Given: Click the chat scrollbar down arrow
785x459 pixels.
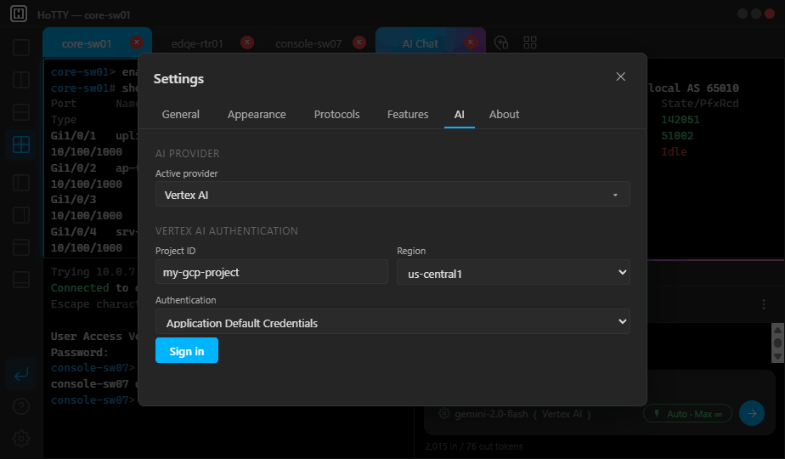Looking at the screenshot, I should pyautogui.click(x=777, y=357).
